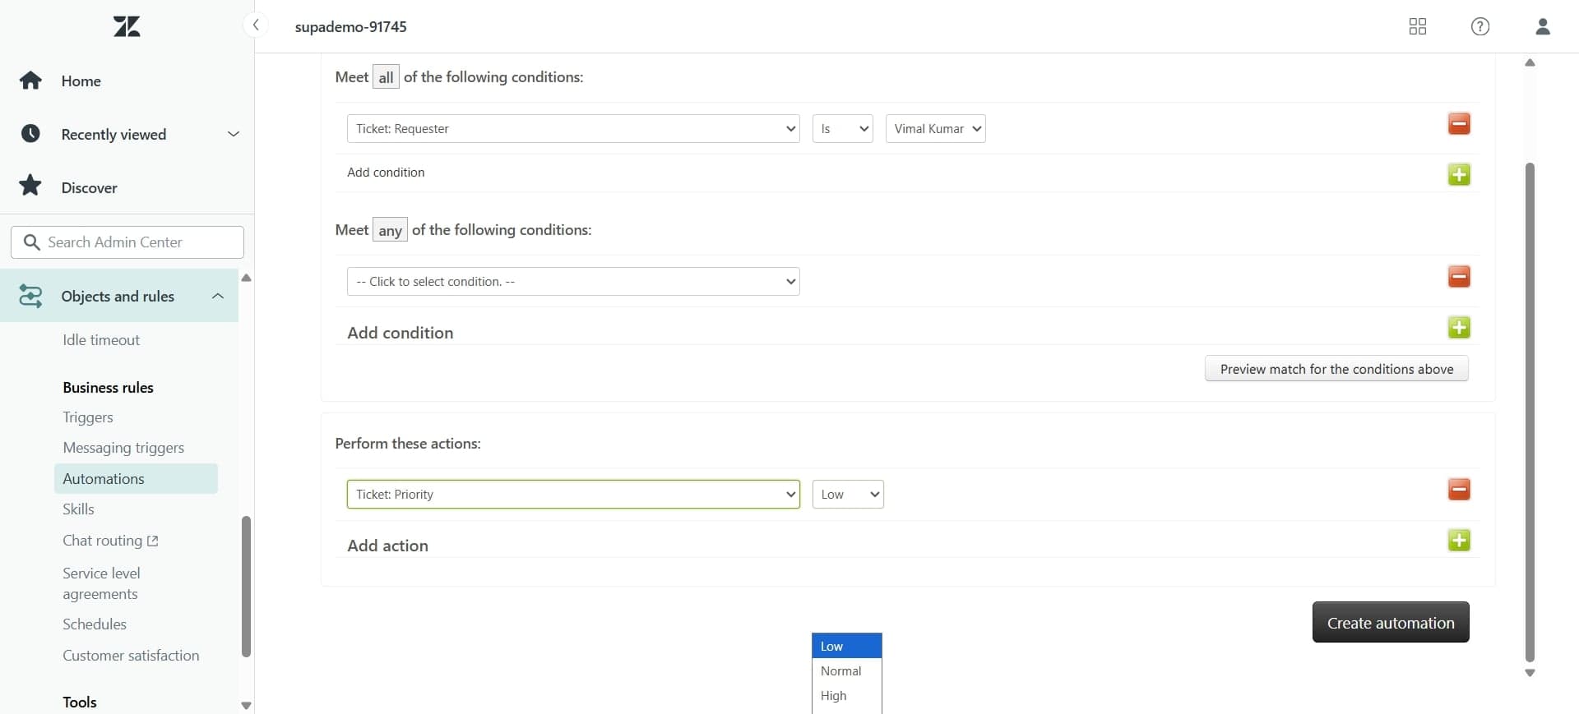This screenshot has width=1579, height=714.
Task: Focus the Search Admin Center field
Action: coord(127,242)
